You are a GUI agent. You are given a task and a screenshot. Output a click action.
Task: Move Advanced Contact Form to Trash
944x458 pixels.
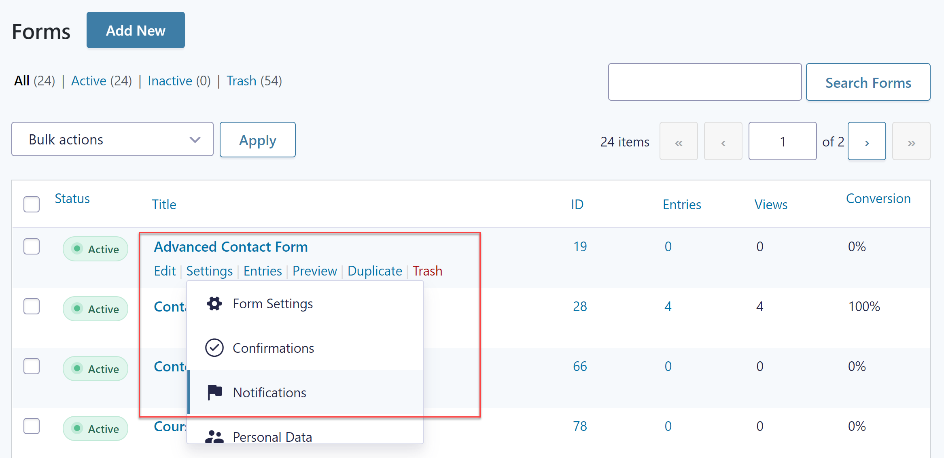tap(427, 271)
